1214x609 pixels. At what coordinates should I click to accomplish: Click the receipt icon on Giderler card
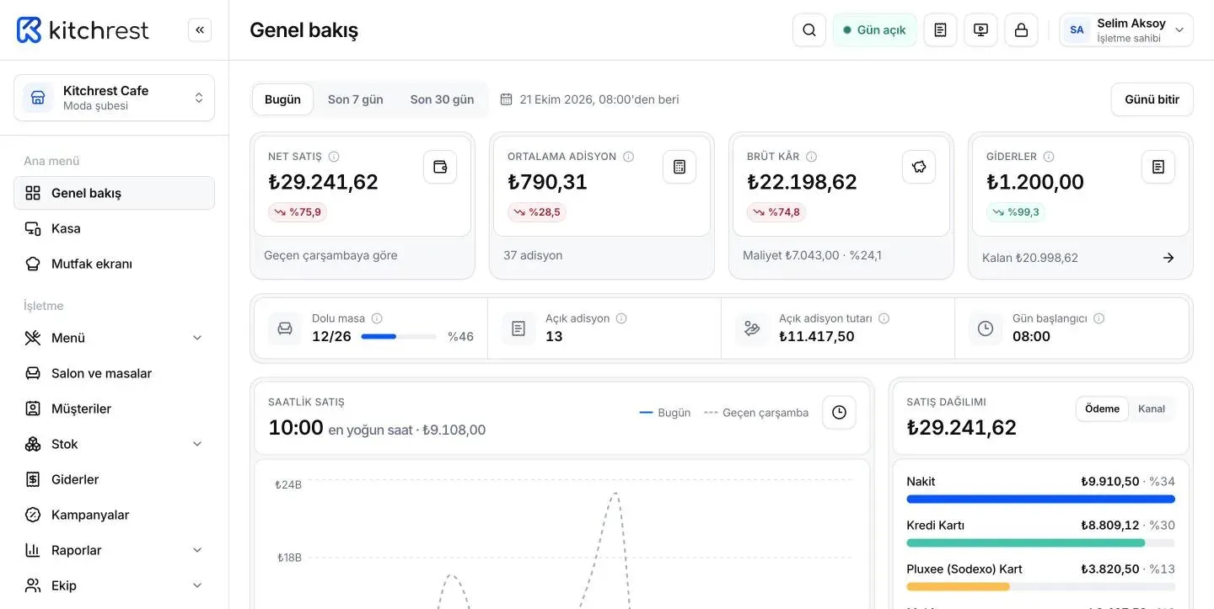pos(1158,167)
